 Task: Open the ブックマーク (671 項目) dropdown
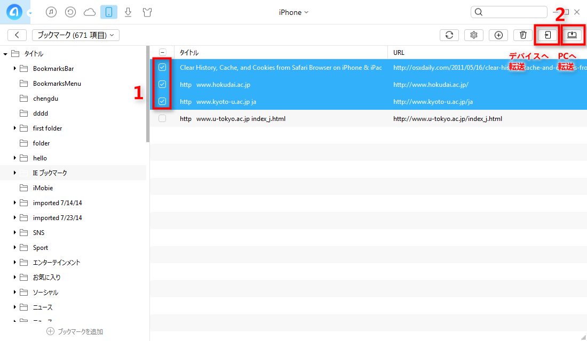[76, 35]
